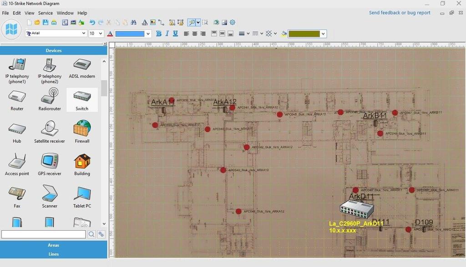Open the line width dropdown arrow
This screenshot has width=466, height=267.
point(248,34)
